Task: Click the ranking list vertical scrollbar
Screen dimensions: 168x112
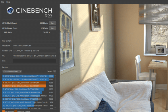Action: (55, 88)
